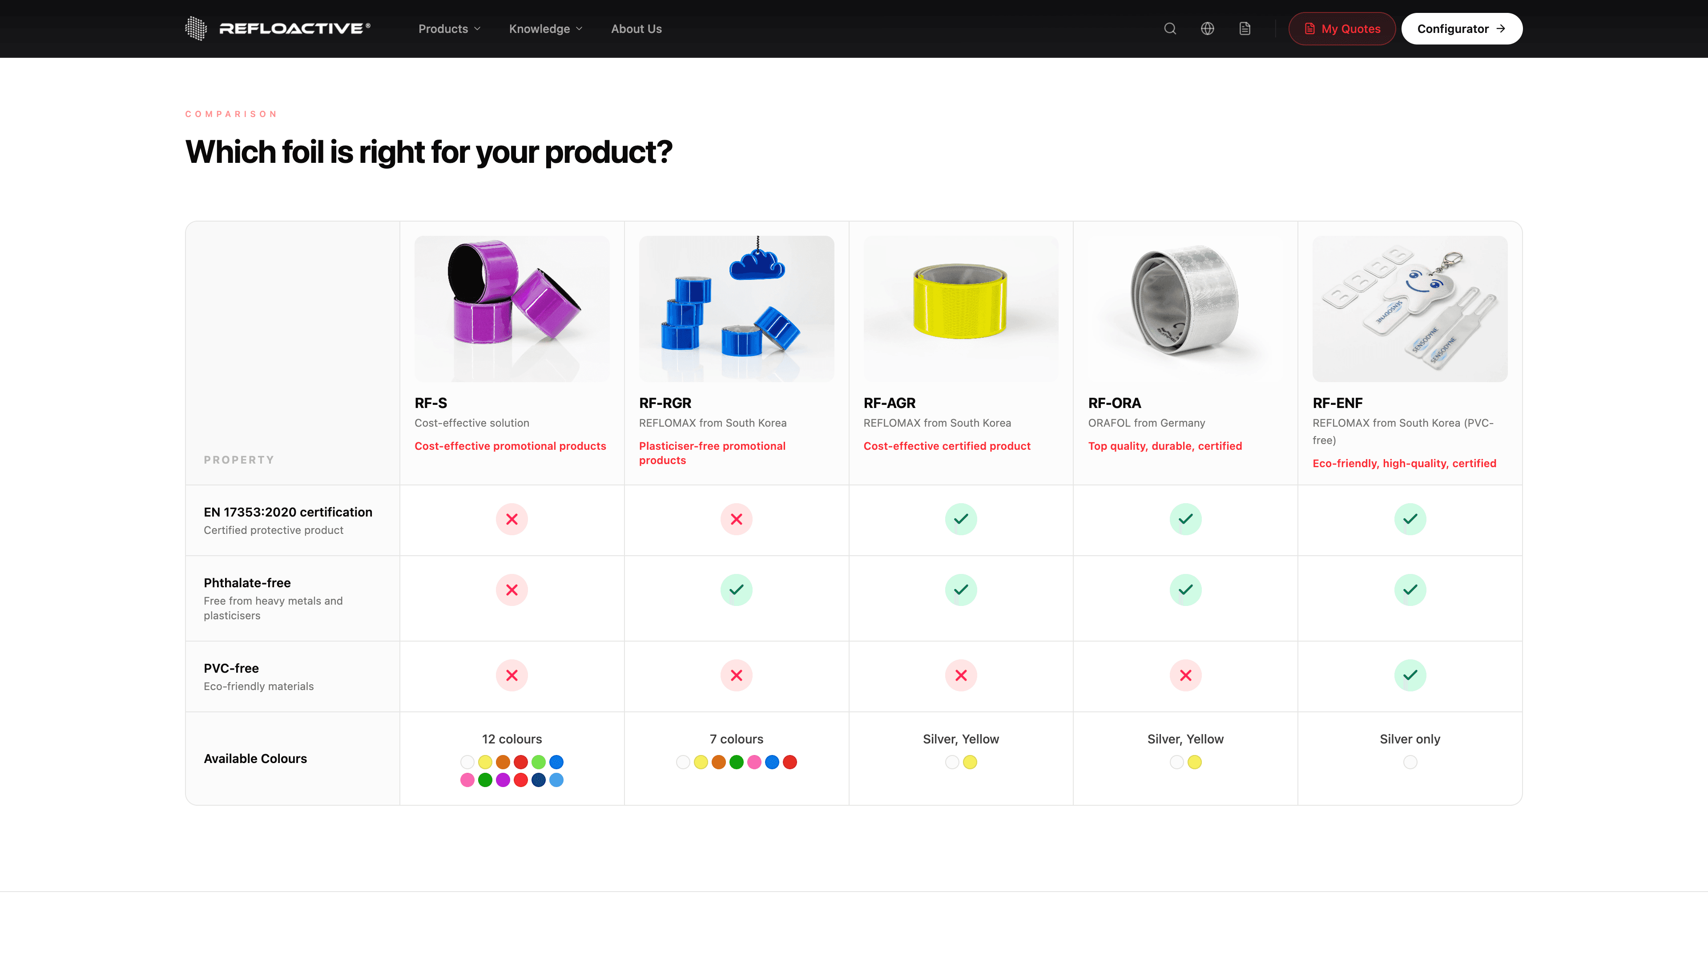
Task: Pick the silver swatch in RF-ORA column
Action: pyautogui.click(x=1177, y=762)
